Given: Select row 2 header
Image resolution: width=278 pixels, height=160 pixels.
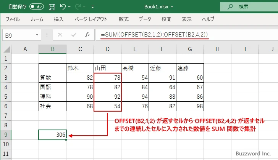Looking at the screenshot, I should click(6, 68).
